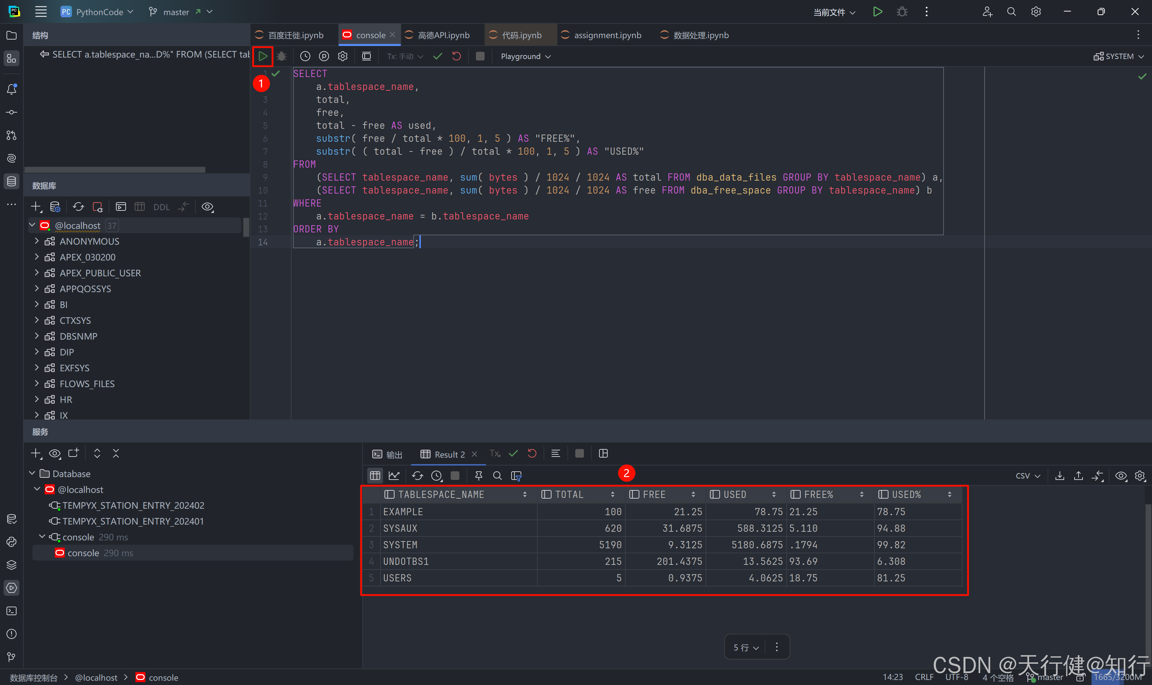Toggle view options eye in database panel
The image size is (1152, 685).
[207, 207]
